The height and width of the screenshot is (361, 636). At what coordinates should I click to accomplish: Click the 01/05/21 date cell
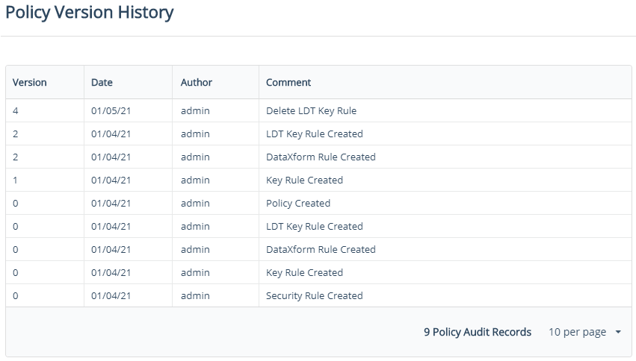pos(111,111)
